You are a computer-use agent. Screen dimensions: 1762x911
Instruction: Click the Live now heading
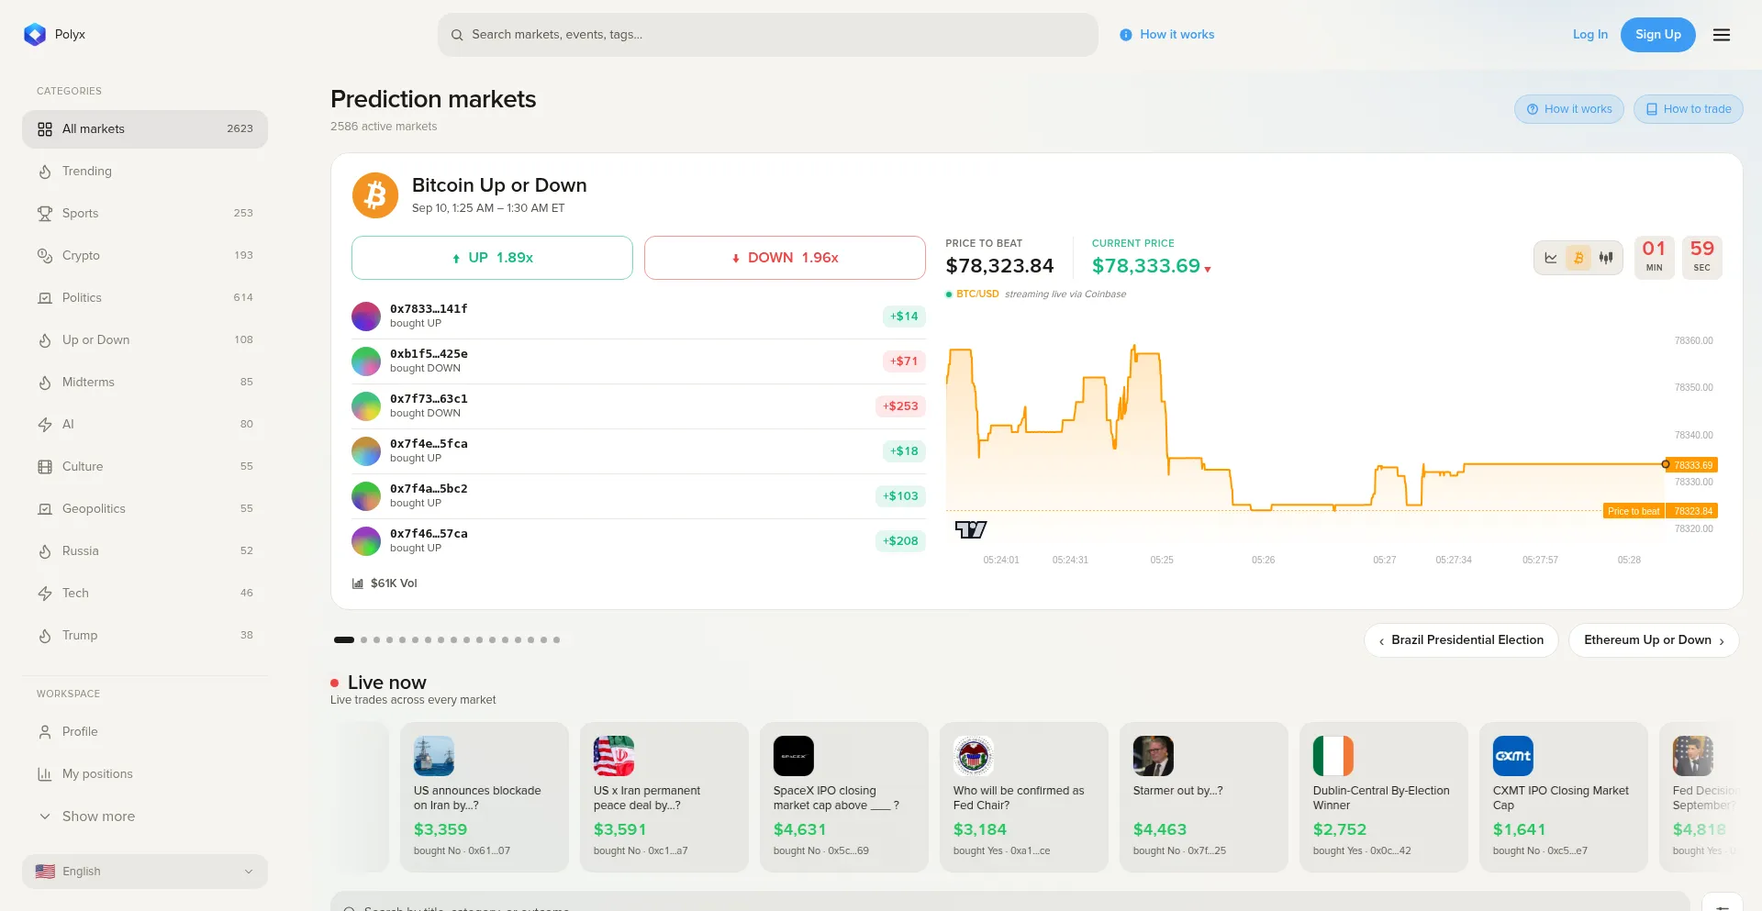tap(387, 683)
